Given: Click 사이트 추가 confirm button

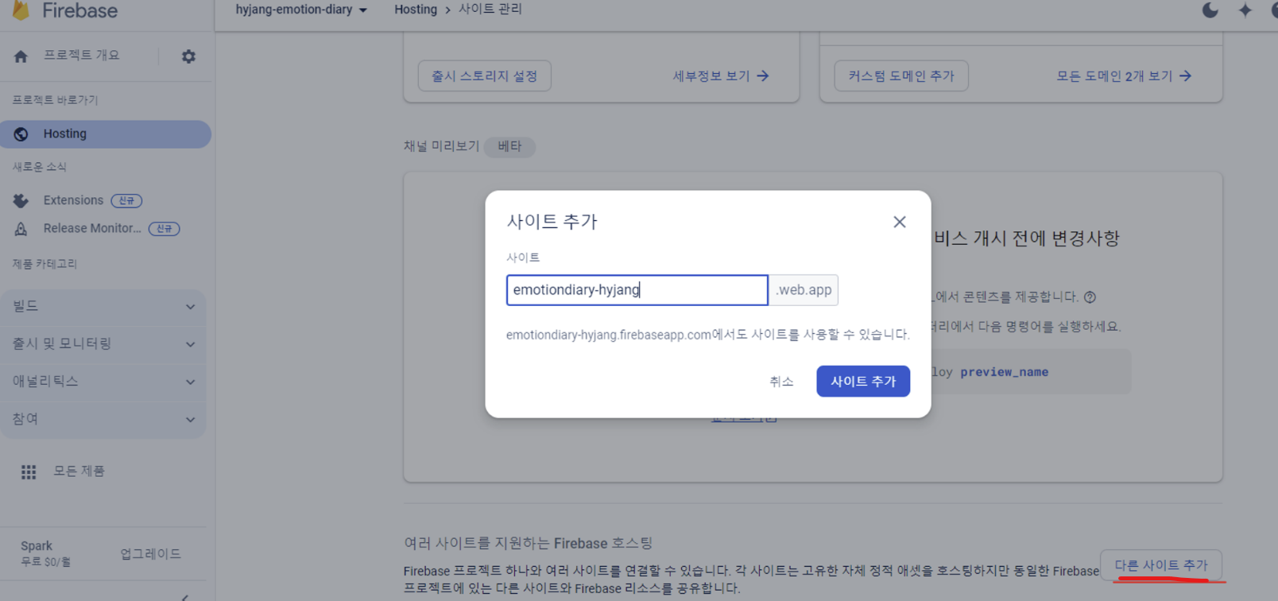Looking at the screenshot, I should click(863, 382).
